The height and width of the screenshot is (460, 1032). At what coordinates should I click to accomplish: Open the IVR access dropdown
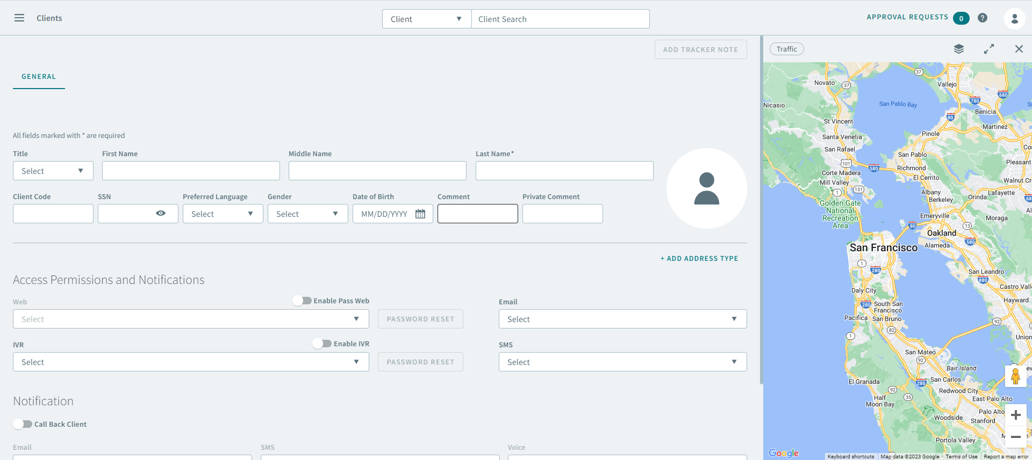(x=191, y=362)
